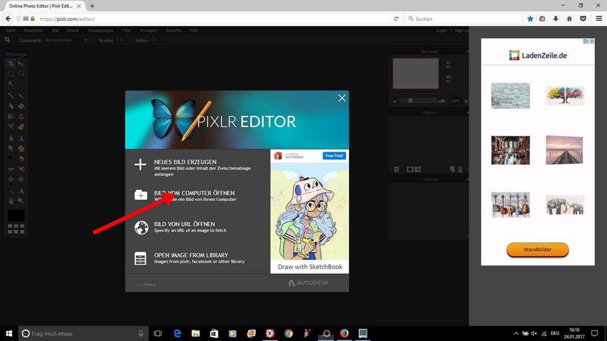Viewport: 607px width, 341px height.
Task: Click the LadenZeile.de logo
Action: [537, 55]
